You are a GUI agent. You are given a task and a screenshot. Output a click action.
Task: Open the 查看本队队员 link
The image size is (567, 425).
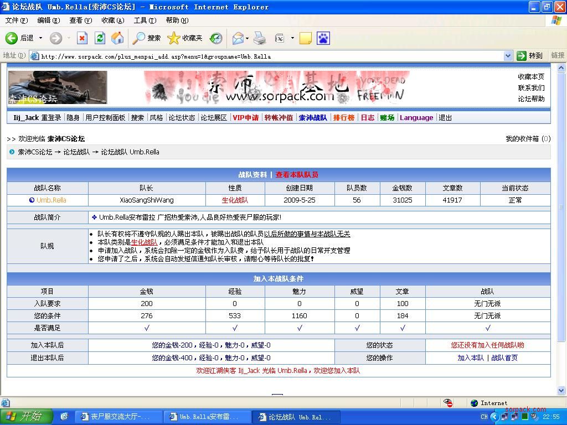coord(297,175)
